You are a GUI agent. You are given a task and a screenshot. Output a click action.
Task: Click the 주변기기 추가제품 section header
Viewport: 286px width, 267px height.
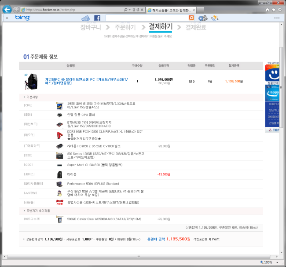(38, 211)
